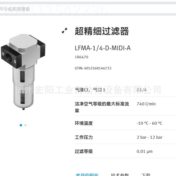Click the 2 bar - 12 bar value
The height and width of the screenshot is (176, 176).
pyautogui.click(x=150, y=137)
